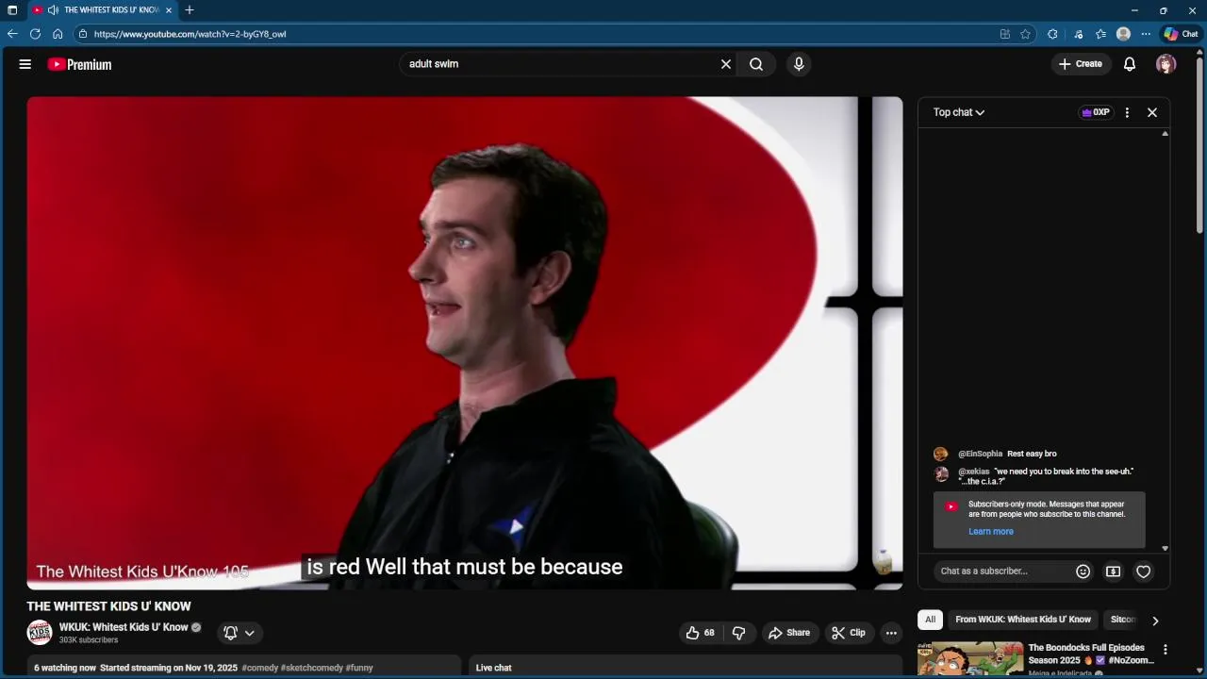Open Edge profile avatar
The width and height of the screenshot is (1207, 679).
coord(1123,34)
